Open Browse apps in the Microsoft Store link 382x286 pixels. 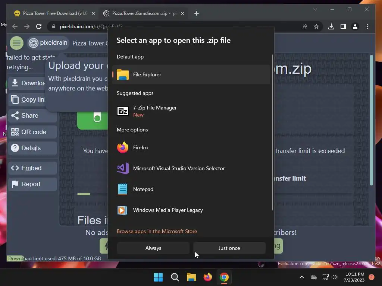coord(157,231)
